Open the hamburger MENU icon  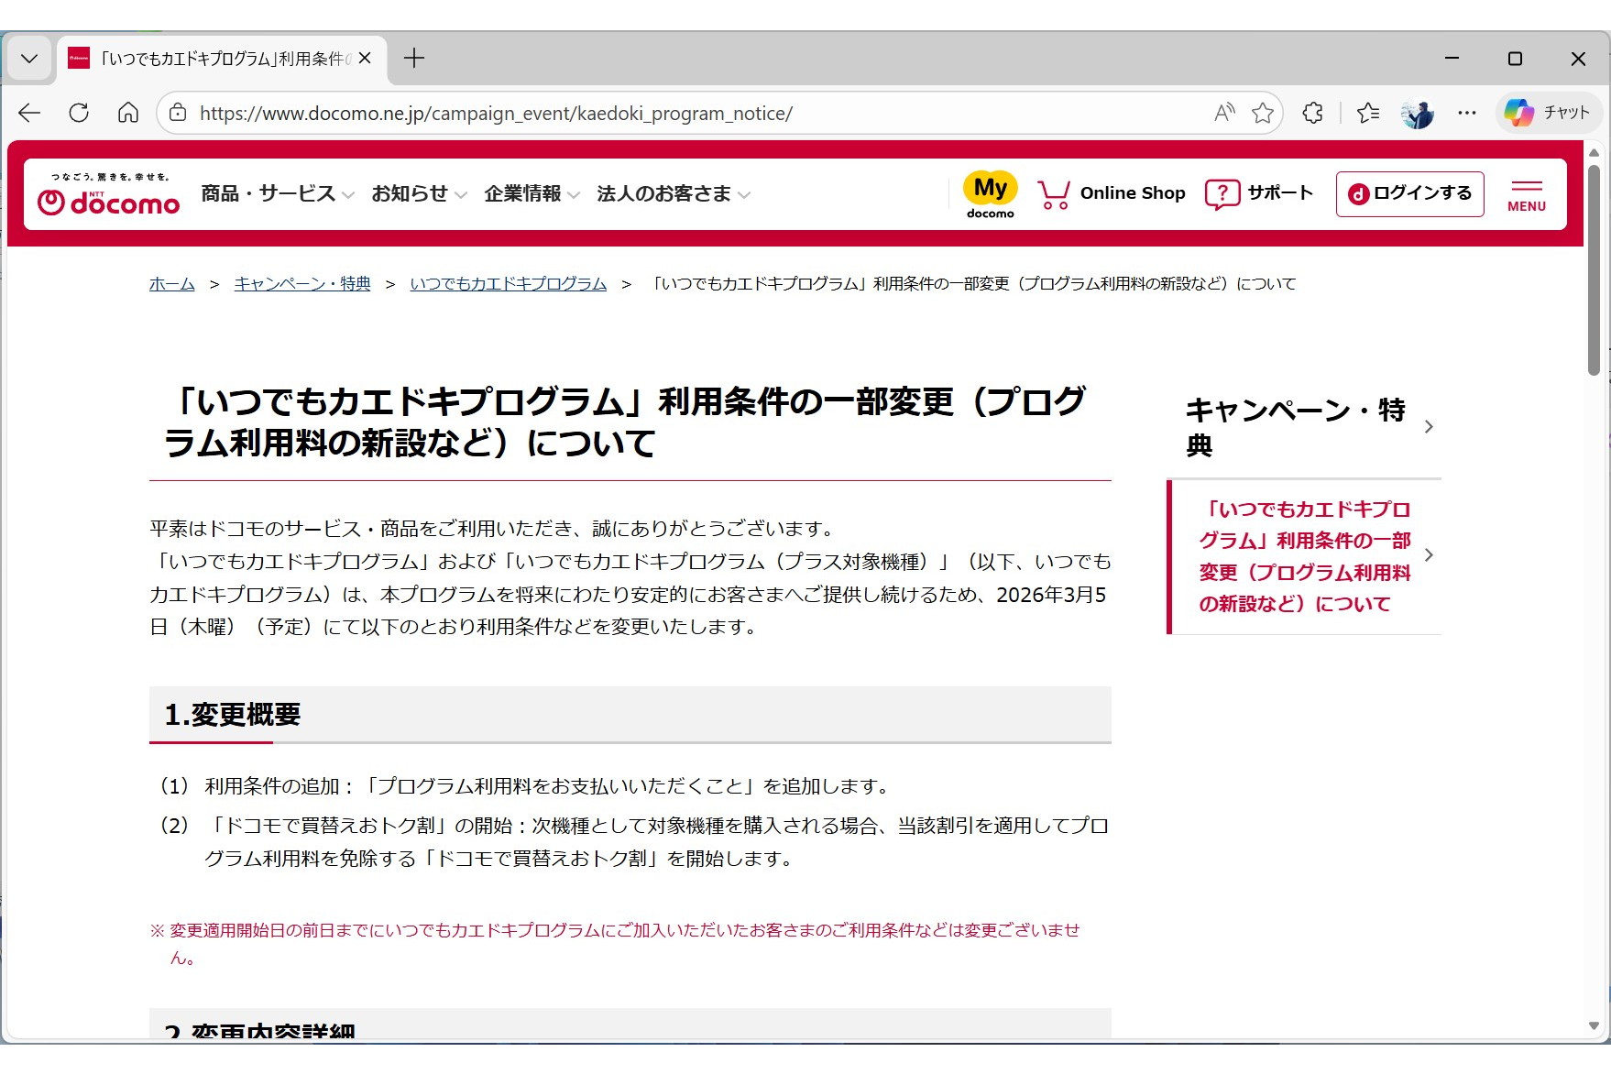coord(1527,194)
